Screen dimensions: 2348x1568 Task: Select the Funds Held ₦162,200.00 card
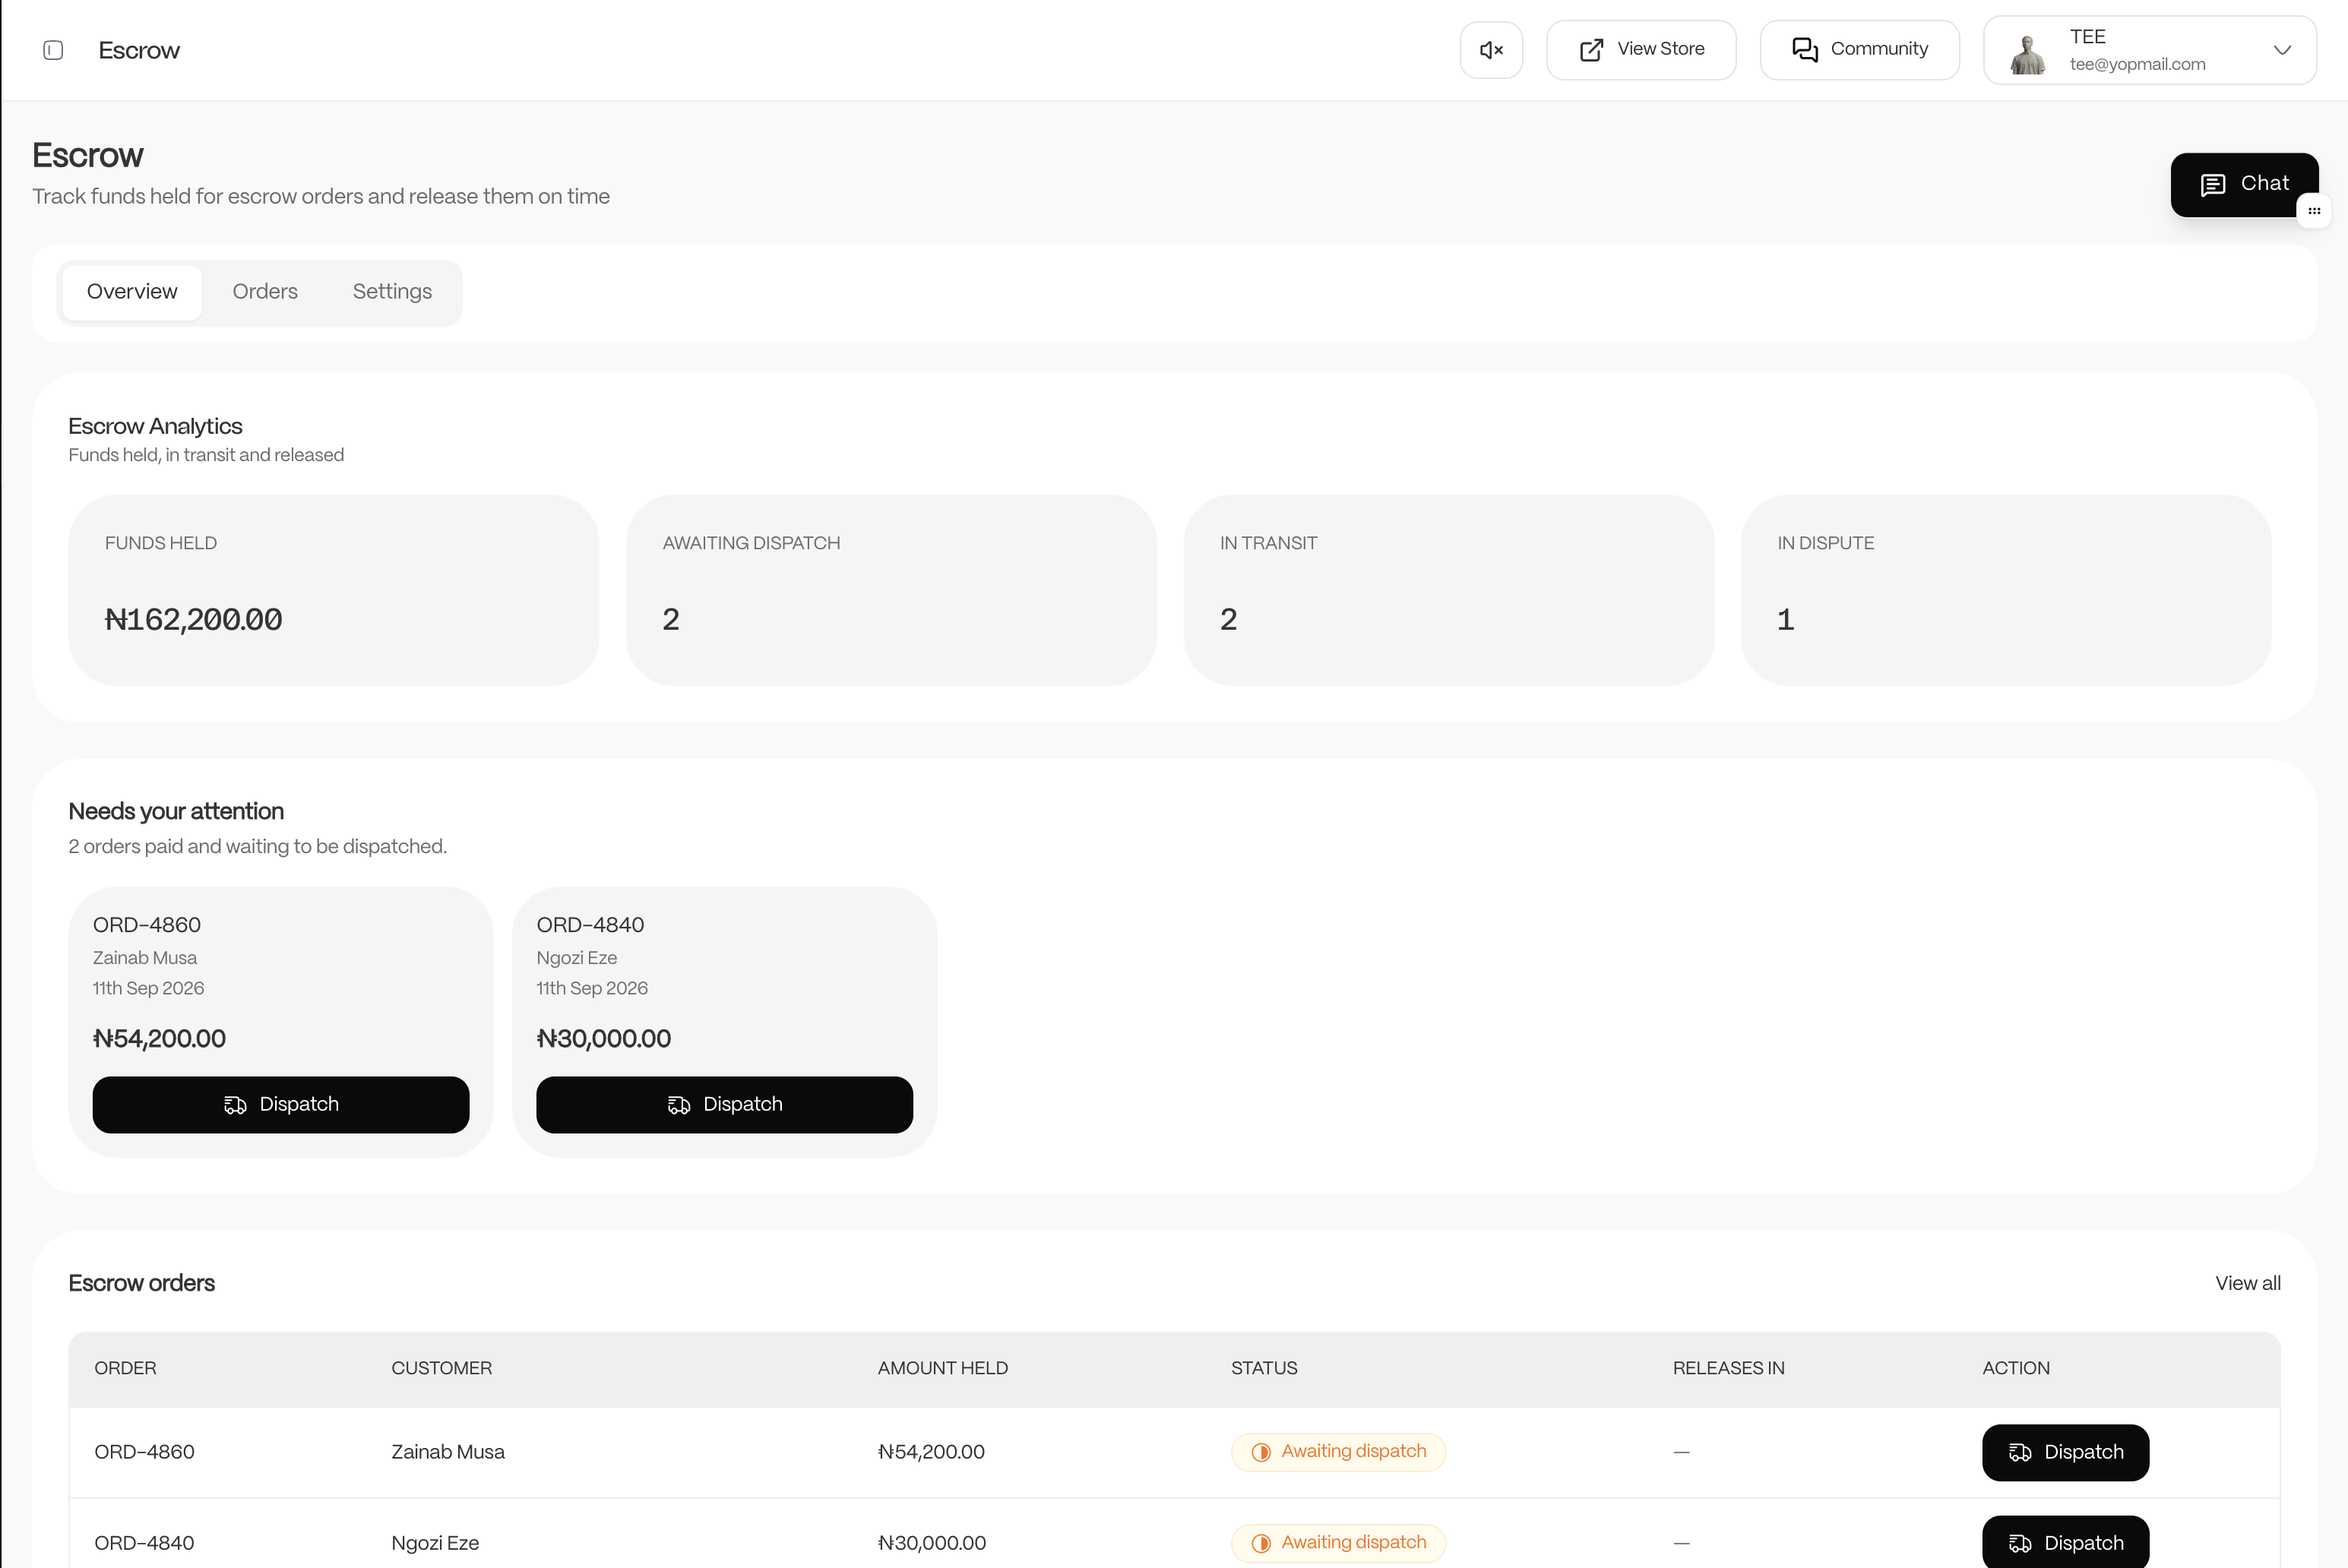point(333,590)
